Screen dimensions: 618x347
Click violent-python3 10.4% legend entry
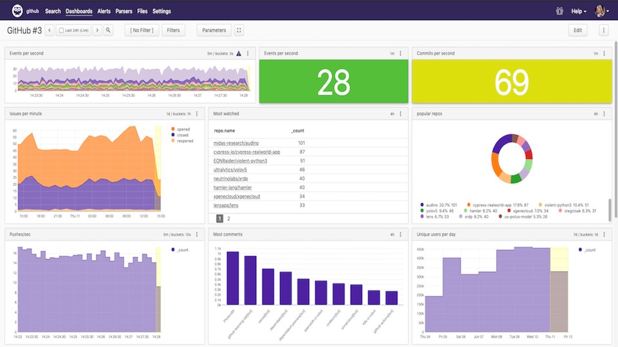(564, 205)
